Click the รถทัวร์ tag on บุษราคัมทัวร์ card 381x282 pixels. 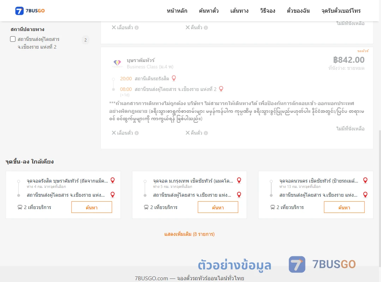click(363, 51)
